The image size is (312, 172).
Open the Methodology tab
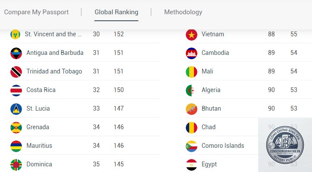[x=183, y=12]
